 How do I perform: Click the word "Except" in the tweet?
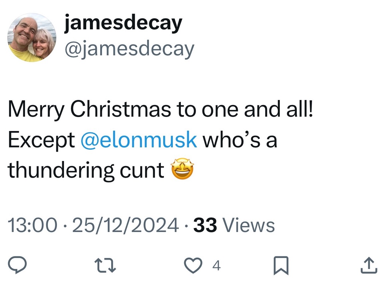pos(41,140)
